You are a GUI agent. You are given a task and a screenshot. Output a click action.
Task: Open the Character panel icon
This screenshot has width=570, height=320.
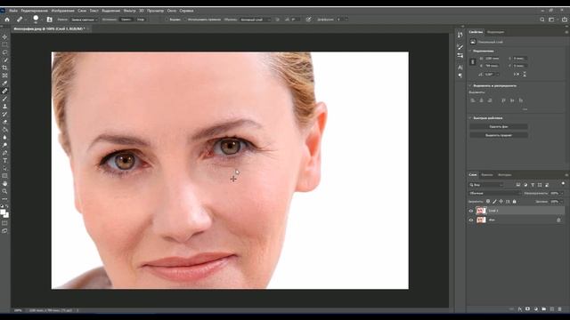pos(460,68)
